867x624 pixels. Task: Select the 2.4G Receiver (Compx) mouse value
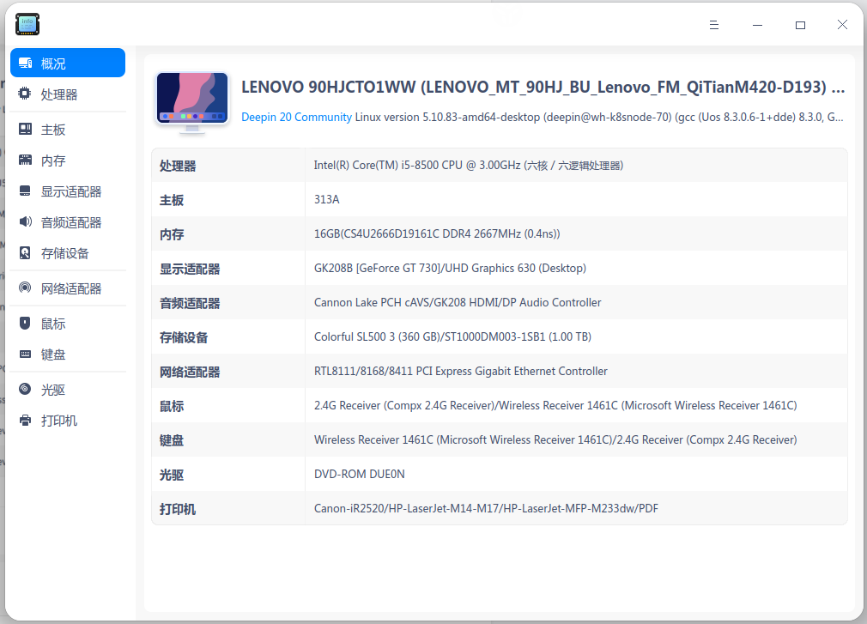555,405
